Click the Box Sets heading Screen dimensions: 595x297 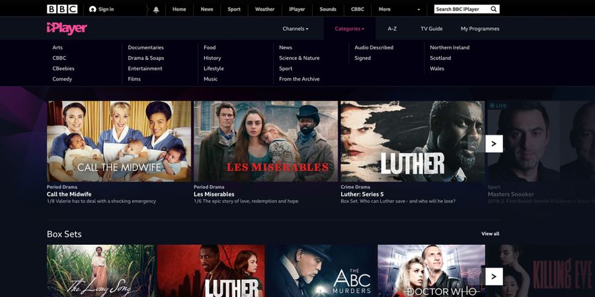click(x=64, y=234)
